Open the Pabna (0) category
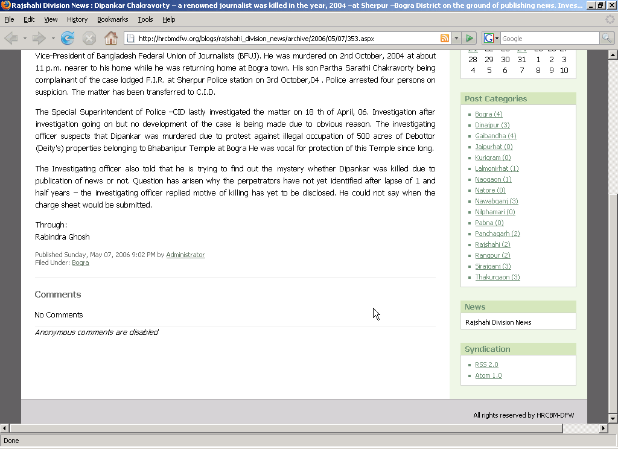 click(489, 223)
